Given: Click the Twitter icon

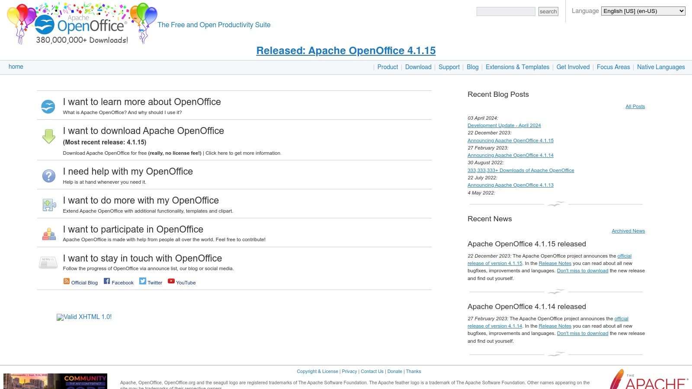Looking at the screenshot, I should tap(143, 281).
